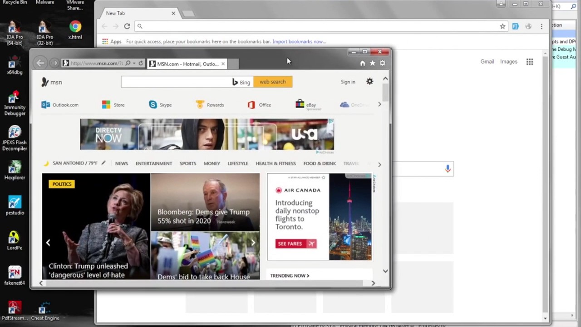Open x.html Chrome file on desktop

pos(75,30)
